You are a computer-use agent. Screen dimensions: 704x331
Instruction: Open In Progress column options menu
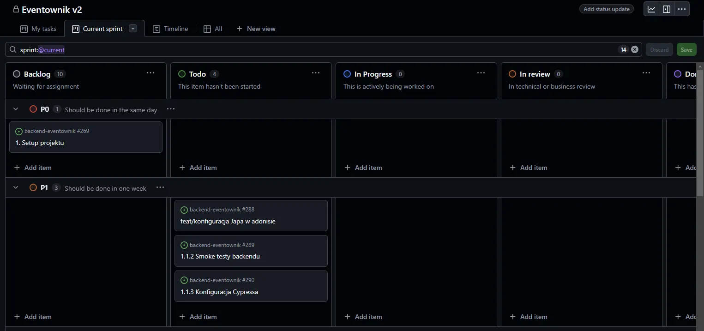coord(481,73)
